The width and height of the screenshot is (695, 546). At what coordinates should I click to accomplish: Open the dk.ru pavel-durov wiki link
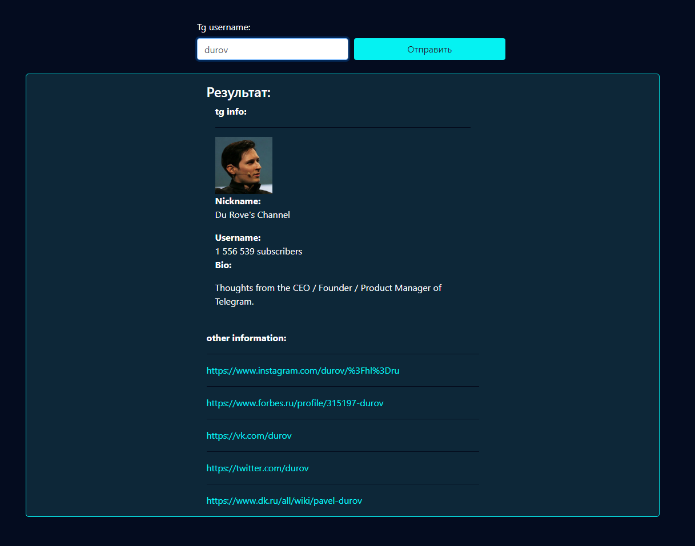284,500
